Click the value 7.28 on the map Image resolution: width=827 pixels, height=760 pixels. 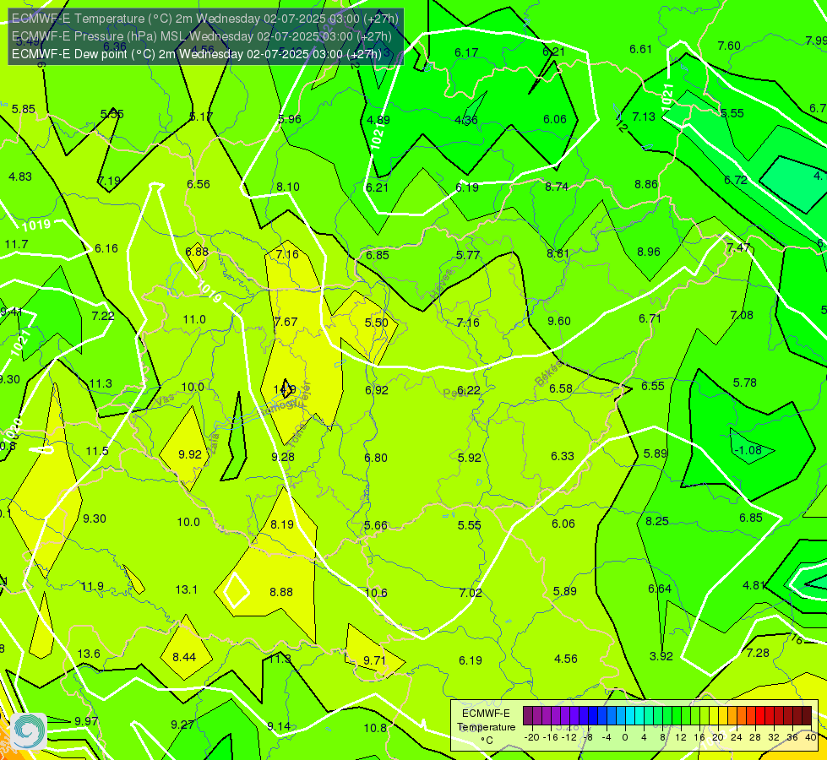[758, 653]
